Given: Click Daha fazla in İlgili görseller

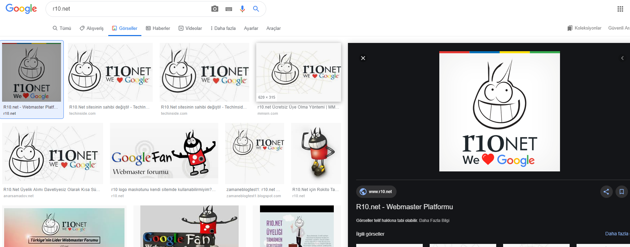Looking at the screenshot, I should (x=617, y=234).
